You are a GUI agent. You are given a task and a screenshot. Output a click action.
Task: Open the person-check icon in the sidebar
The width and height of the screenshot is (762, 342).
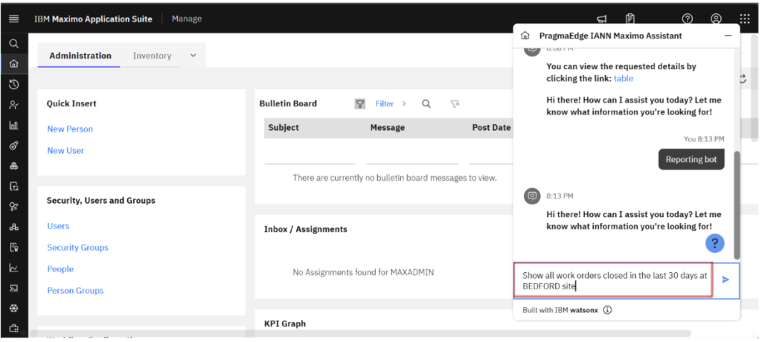point(13,105)
